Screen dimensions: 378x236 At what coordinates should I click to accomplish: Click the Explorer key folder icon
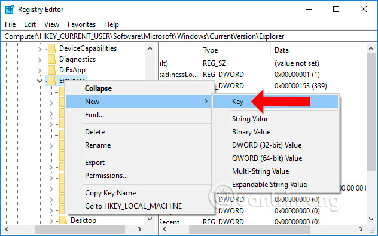52,81
